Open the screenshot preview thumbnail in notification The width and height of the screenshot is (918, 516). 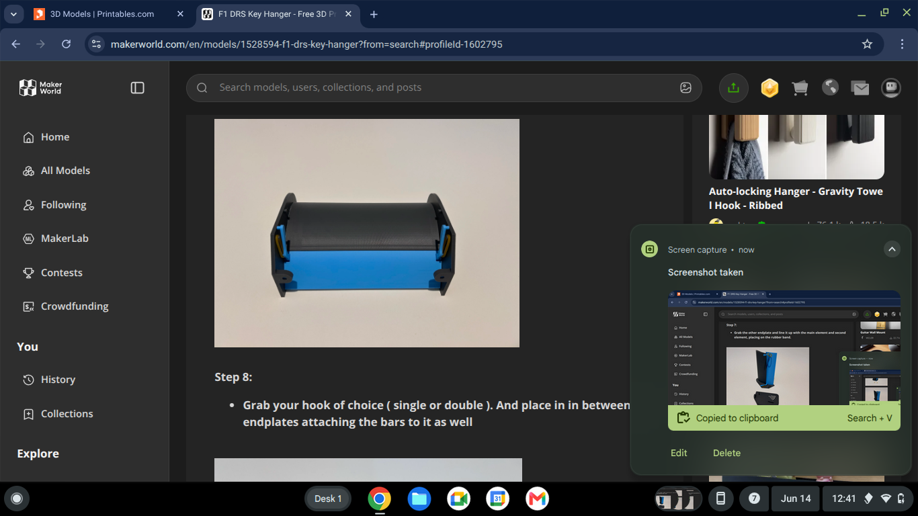784,347
